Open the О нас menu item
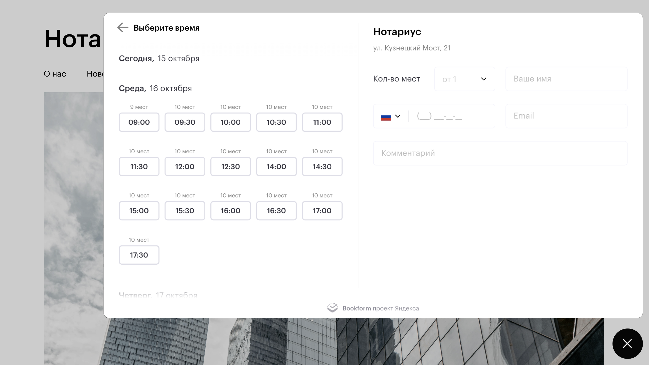Image resolution: width=649 pixels, height=365 pixels. click(x=55, y=74)
